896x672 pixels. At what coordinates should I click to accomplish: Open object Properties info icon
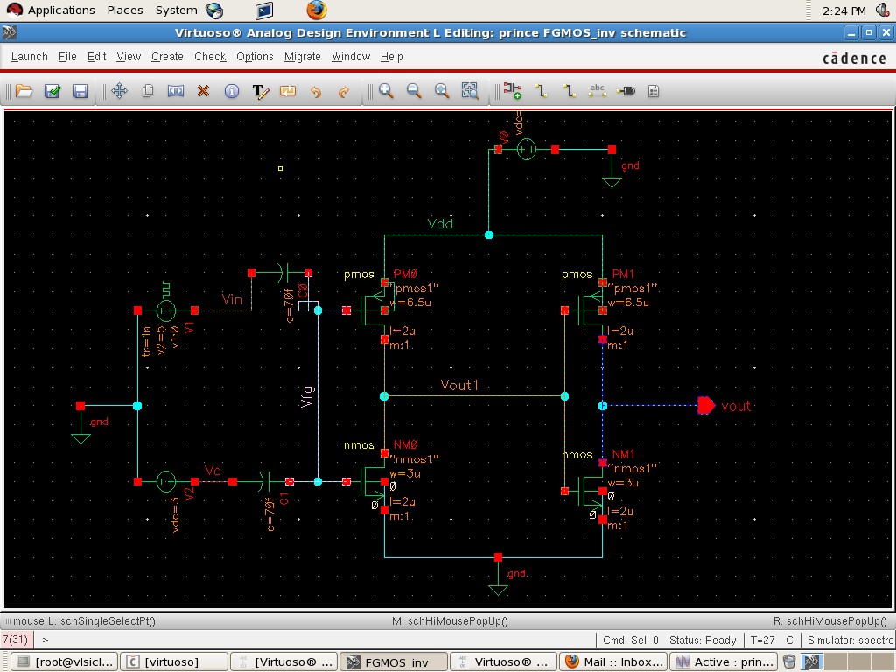pos(232,91)
